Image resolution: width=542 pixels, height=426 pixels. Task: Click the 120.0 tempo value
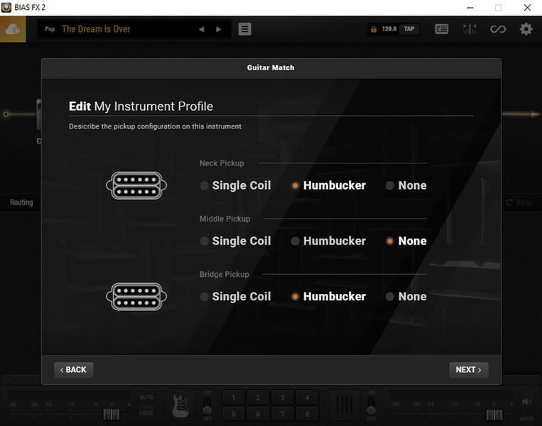(389, 29)
